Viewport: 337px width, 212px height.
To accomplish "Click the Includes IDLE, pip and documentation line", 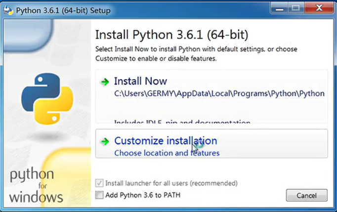I will pyautogui.click(x=182, y=122).
